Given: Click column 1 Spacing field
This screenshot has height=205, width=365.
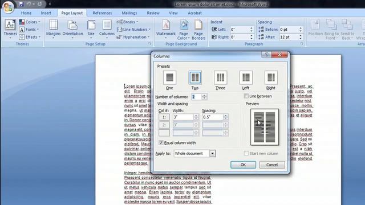Looking at the screenshot, I should coord(213,117).
